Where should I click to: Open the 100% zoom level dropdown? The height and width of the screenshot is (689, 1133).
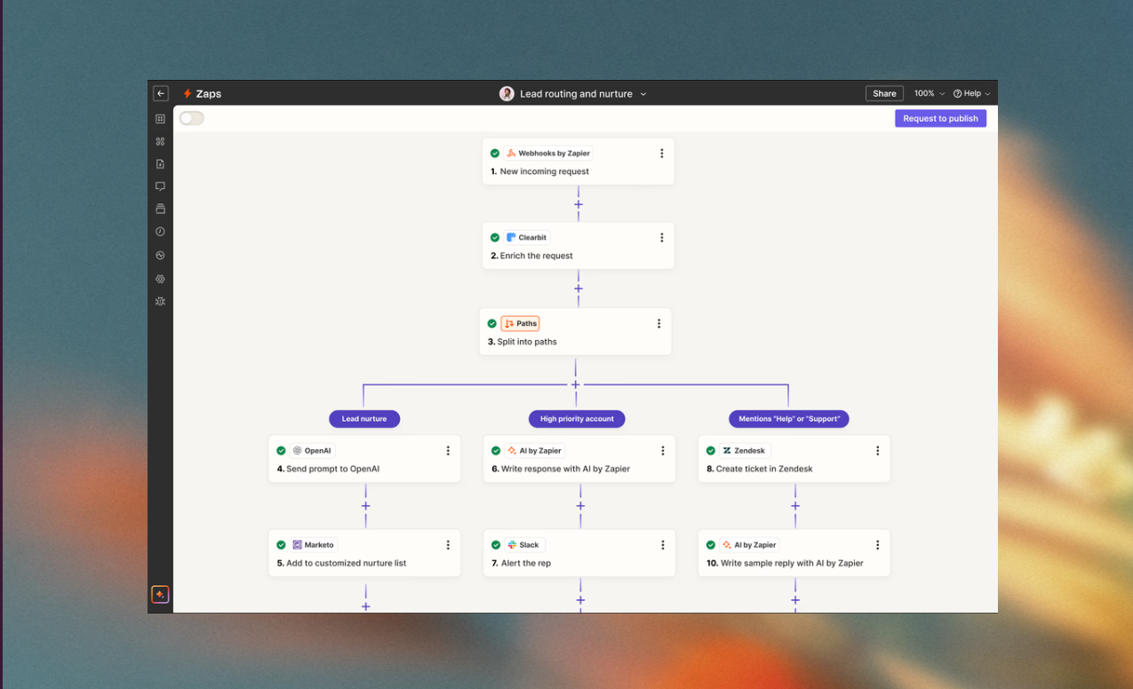pos(930,93)
